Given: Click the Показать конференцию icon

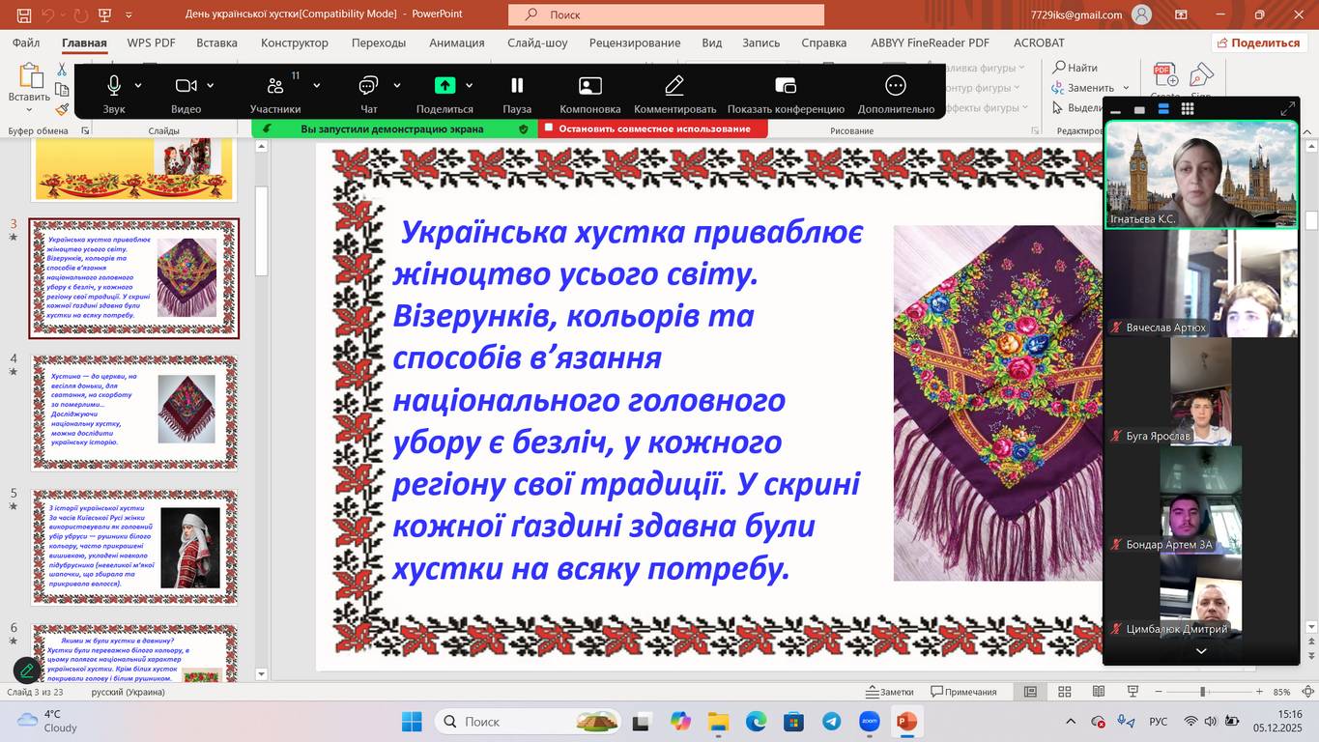Looking at the screenshot, I should point(786,86).
